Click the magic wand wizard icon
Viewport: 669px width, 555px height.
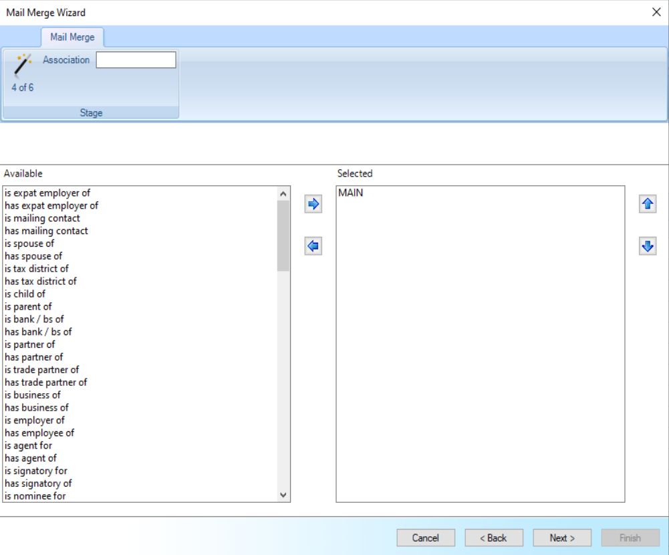click(22, 65)
